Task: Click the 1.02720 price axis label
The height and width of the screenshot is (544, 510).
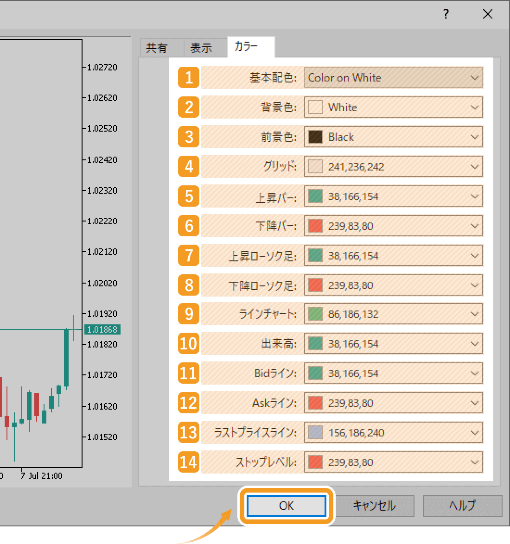Action: coord(102,67)
